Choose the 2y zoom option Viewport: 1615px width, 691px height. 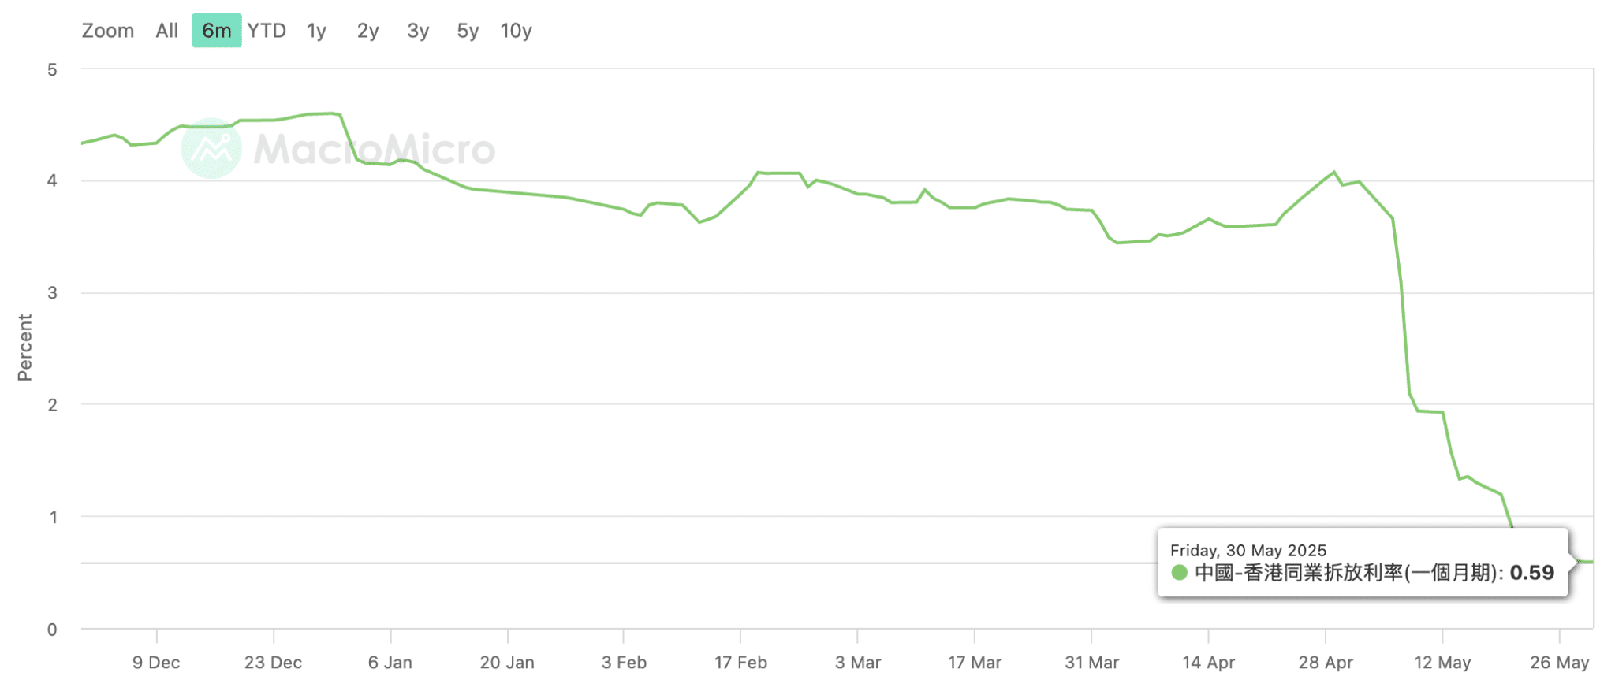tap(367, 31)
